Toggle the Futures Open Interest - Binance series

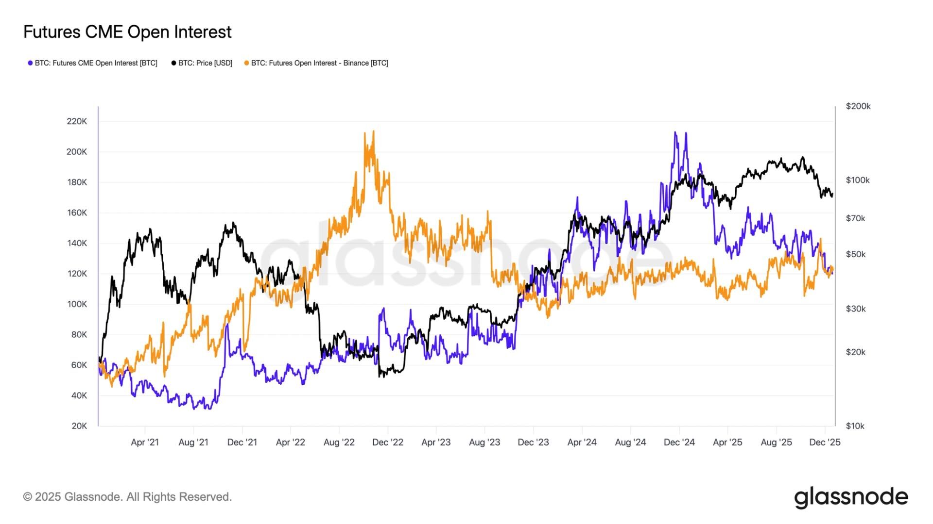click(319, 63)
